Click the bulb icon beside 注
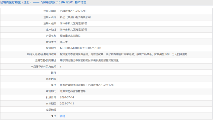This screenshot has height=120, width=213. (52, 116)
